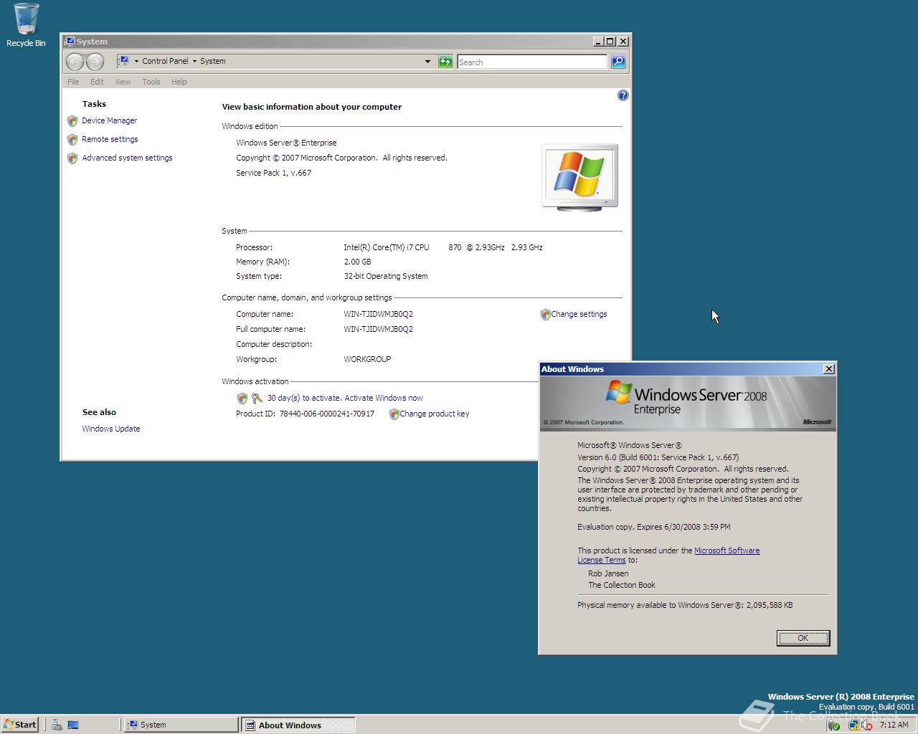Click the 'Rob Jansen' licensee name
The image size is (918, 734).
608,574
